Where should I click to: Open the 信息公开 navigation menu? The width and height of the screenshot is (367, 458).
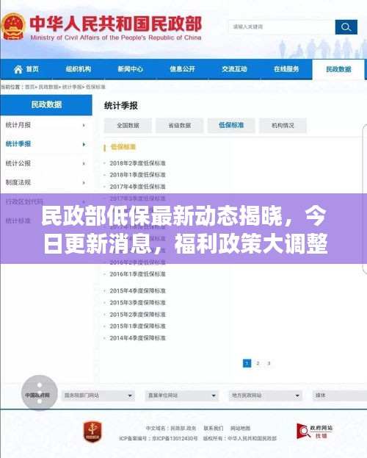[x=182, y=69]
